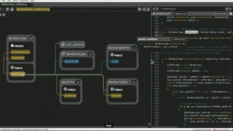Add a new tab with plus icon
The image size is (233, 131).
point(35,4)
